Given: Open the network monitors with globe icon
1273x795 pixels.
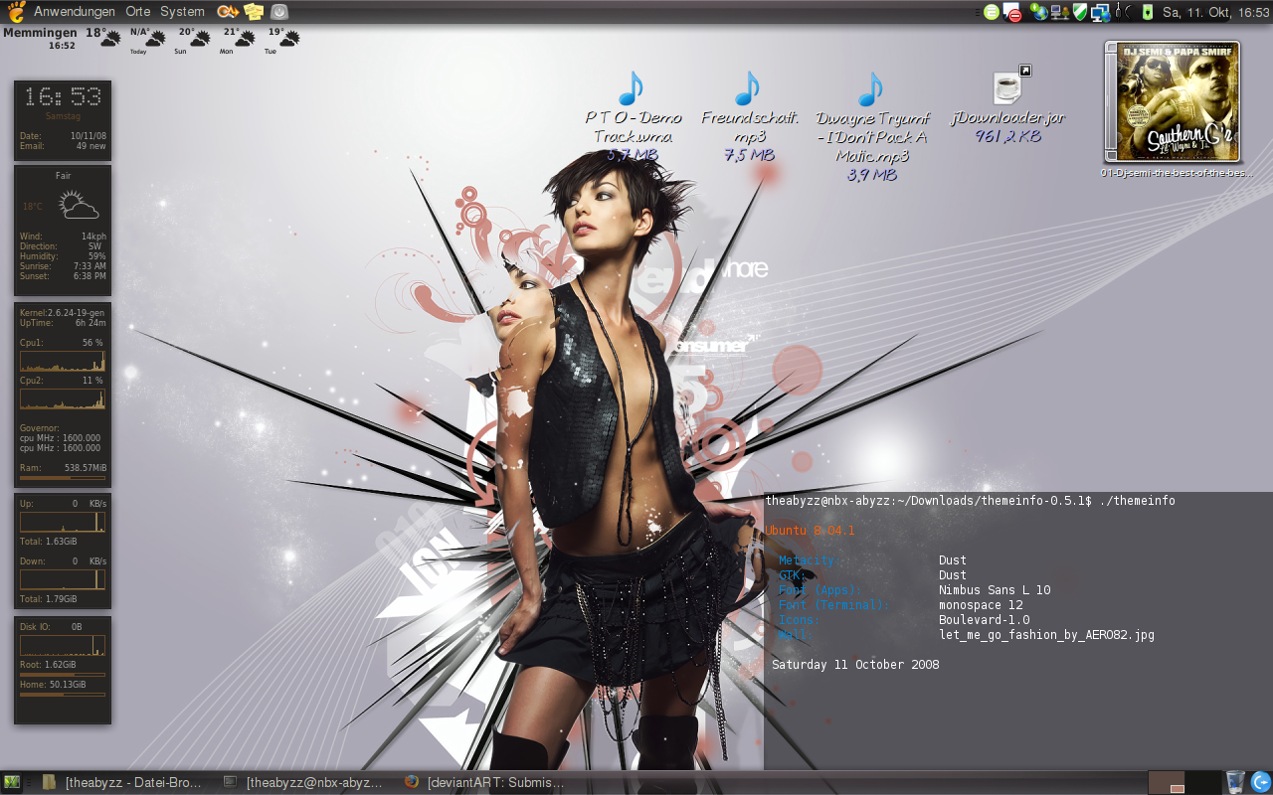Looking at the screenshot, I should pyautogui.click(x=1100, y=12).
